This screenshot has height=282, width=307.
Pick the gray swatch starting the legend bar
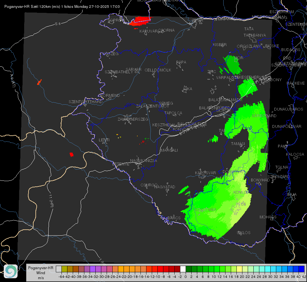(59, 269)
